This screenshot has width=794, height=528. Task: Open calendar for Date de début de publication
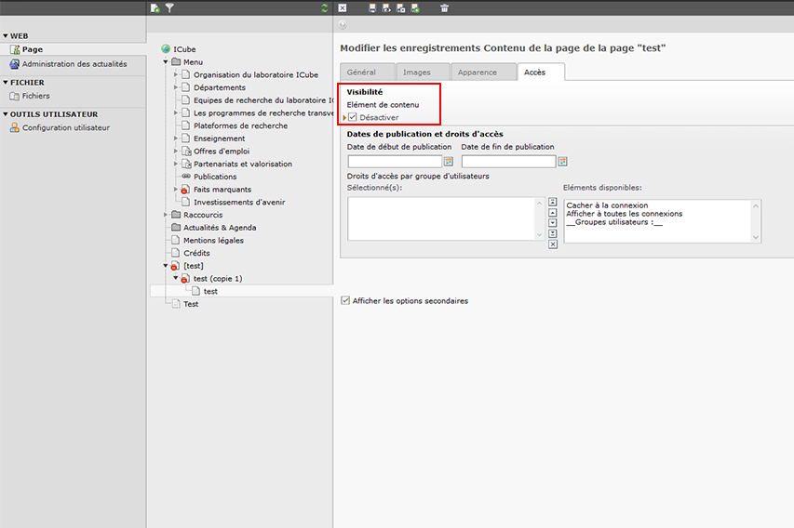(449, 162)
